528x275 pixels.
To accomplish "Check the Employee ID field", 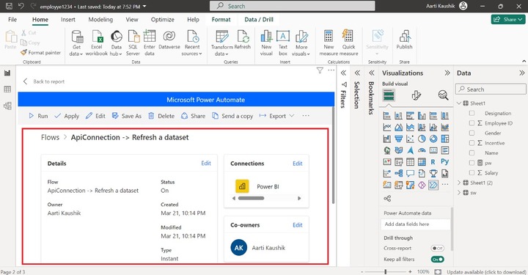I will (472, 123).
